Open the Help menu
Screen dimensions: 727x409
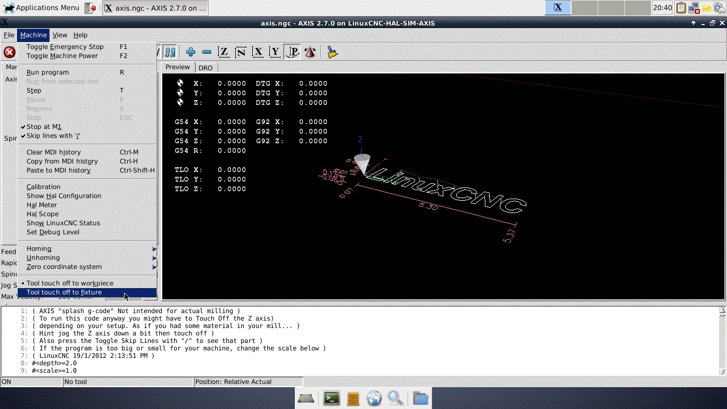click(x=80, y=35)
